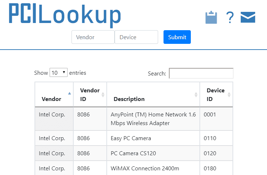Select vendor ID 8086 in AnyPoint row
This screenshot has height=175, width=267.
[x=90, y=119]
